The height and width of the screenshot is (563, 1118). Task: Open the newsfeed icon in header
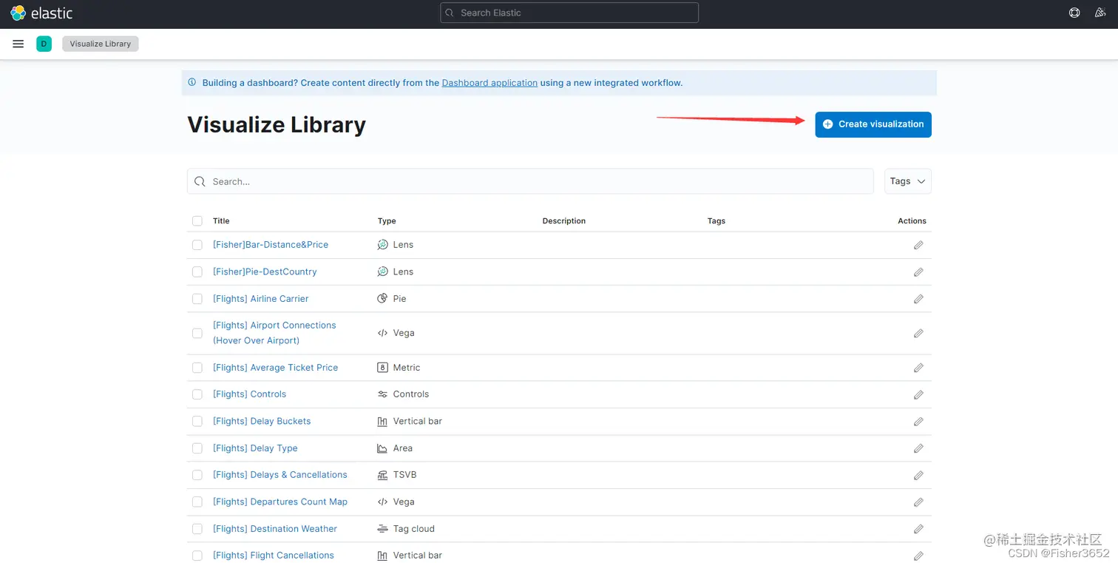click(x=1102, y=13)
